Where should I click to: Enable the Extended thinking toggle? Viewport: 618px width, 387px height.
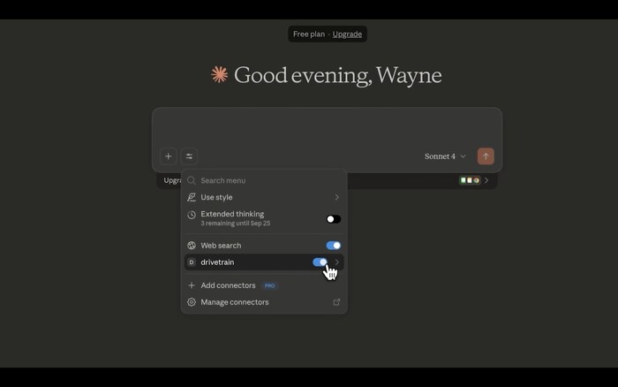point(333,219)
